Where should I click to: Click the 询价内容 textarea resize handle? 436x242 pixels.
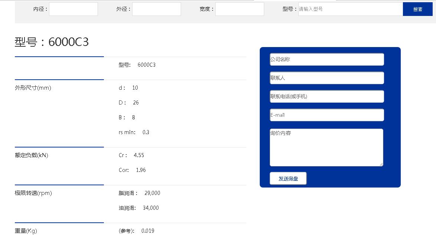[x=381, y=164]
